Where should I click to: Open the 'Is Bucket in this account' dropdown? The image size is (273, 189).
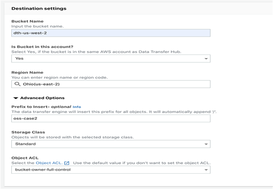click(x=111, y=58)
